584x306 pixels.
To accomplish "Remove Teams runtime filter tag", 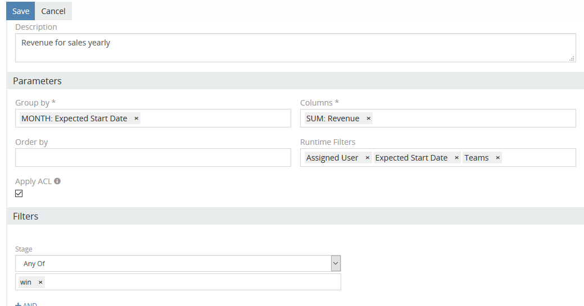I will tap(497, 158).
